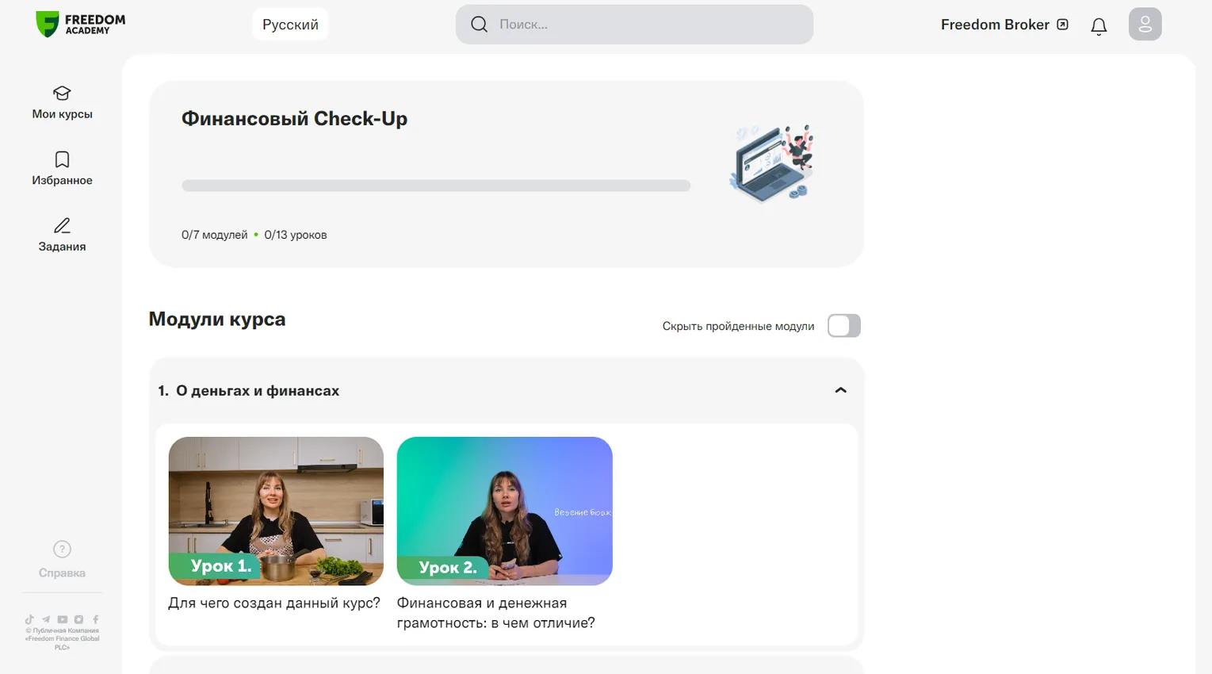Open the user profile avatar
The height and width of the screenshot is (674, 1212).
tap(1145, 25)
